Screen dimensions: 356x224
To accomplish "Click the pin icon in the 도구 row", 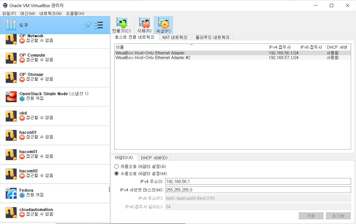I will coord(88,25).
